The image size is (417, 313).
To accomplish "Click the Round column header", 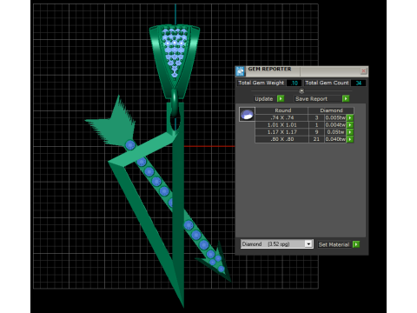I will pos(281,110).
